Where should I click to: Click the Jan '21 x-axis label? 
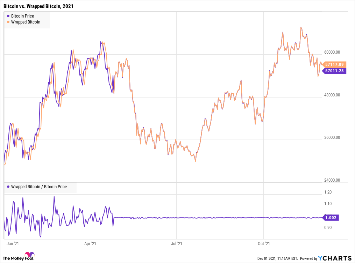12,243
